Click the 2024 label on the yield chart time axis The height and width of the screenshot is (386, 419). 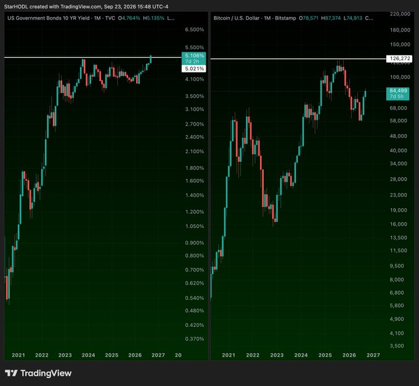tap(89, 355)
